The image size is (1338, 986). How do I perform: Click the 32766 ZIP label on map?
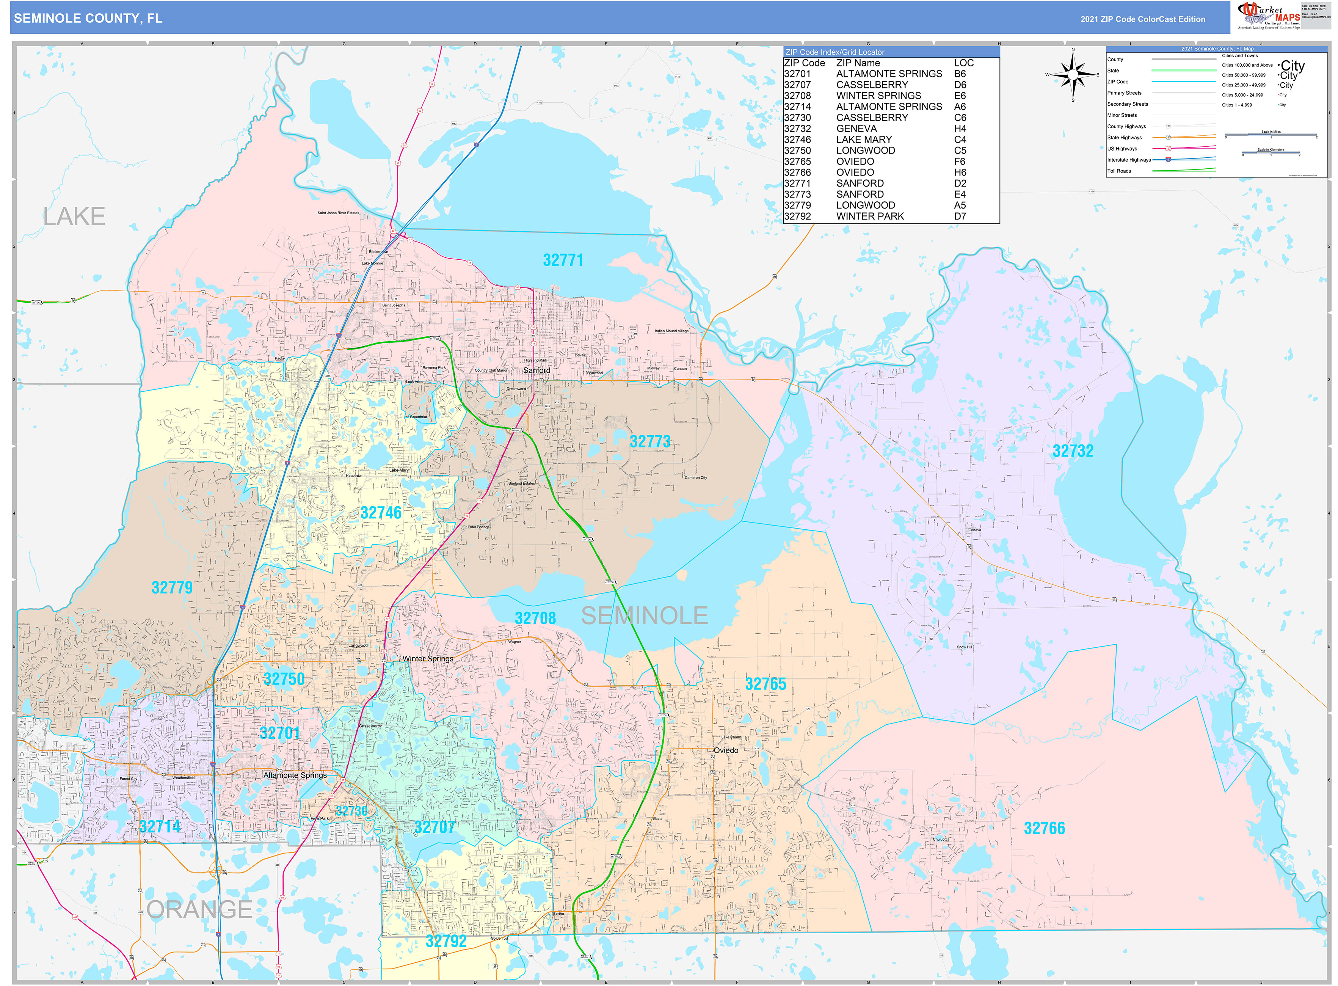(x=1044, y=829)
